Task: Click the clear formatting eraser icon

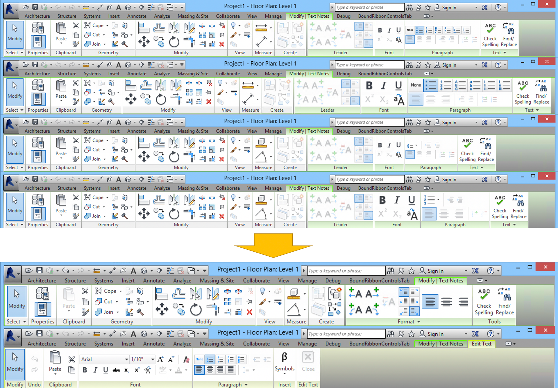Action: (x=186, y=360)
